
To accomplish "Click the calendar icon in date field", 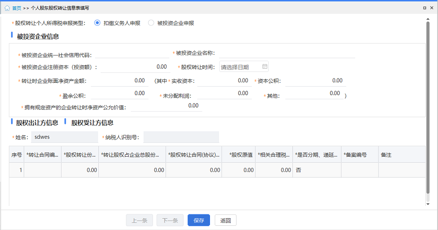I will coord(264,67).
